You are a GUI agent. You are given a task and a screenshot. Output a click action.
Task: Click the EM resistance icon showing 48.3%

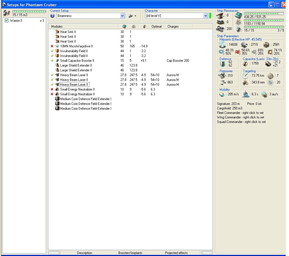coord(221,52)
